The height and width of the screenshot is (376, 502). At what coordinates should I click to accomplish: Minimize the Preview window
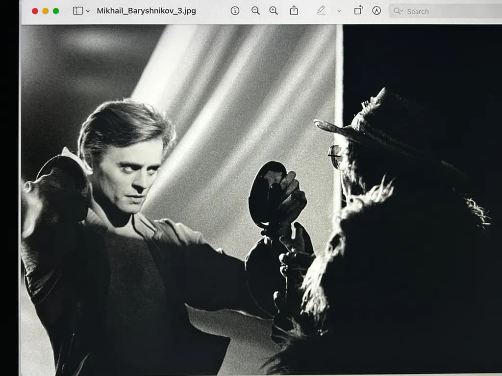tap(46, 11)
